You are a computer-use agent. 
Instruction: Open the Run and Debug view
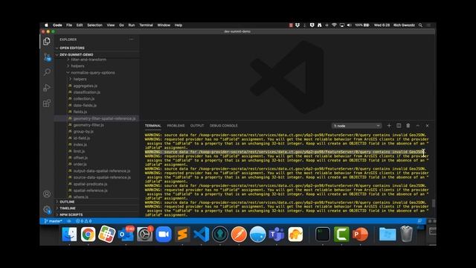click(47, 88)
